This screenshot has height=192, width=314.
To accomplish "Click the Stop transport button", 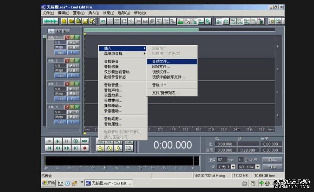I will coord(49,141).
